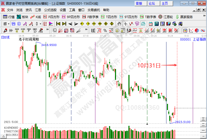The width and height of the screenshot is (207, 139).
Task: Click the 客服 button in title bar
Action: [x=139, y=3]
